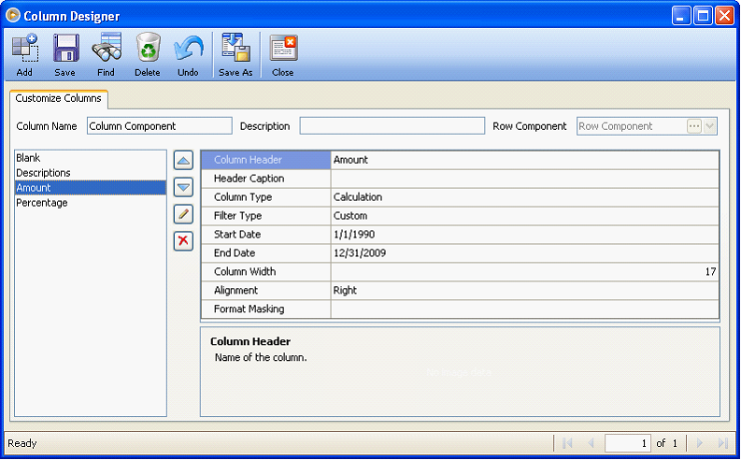
Task: Go to next record navigation arrow
Action: tap(700, 443)
